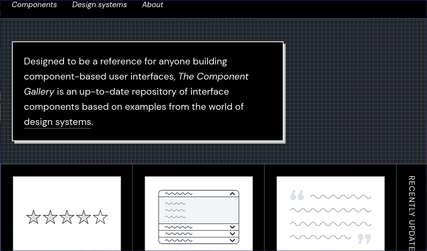Click the rightmost outlined star icon
Screen dimensions: 427x251
click(100, 217)
